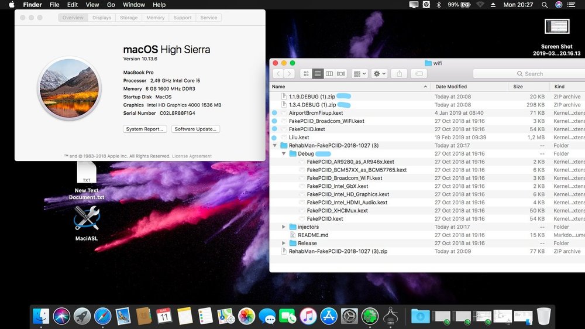Viewport: 585px width, 329px height.
Task: Go back with Finder back arrow
Action: pos(278,74)
